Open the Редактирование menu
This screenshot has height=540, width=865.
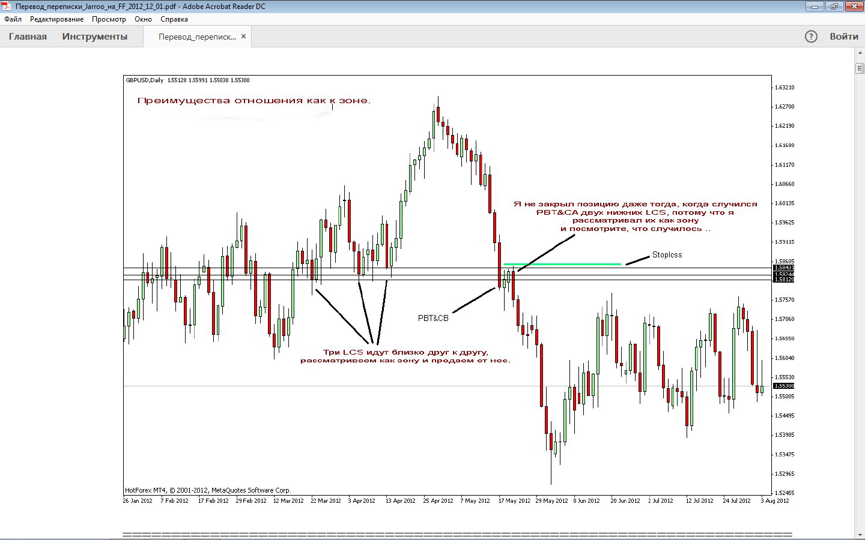[x=56, y=19]
